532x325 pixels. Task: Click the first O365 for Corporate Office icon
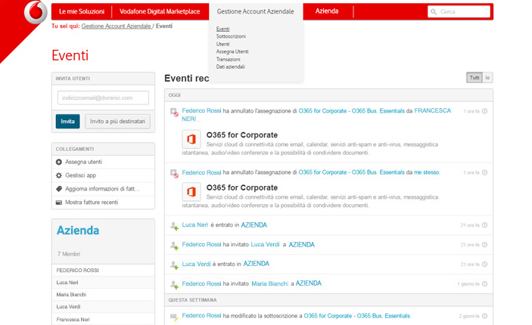tap(191, 140)
